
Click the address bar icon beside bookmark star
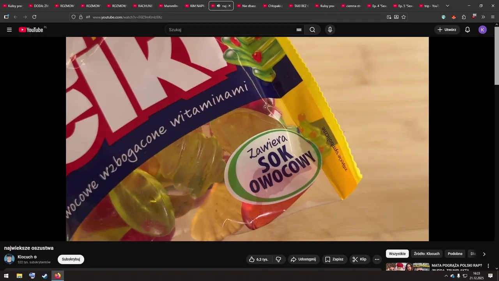point(396,17)
